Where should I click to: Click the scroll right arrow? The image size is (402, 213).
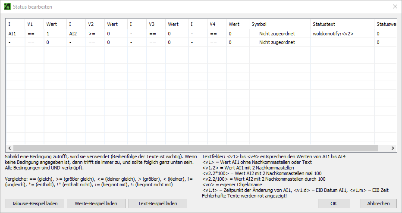tap(393, 148)
